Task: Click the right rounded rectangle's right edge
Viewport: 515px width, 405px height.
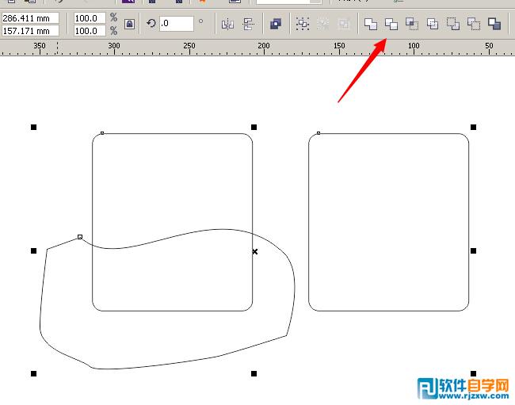Action: (469, 222)
